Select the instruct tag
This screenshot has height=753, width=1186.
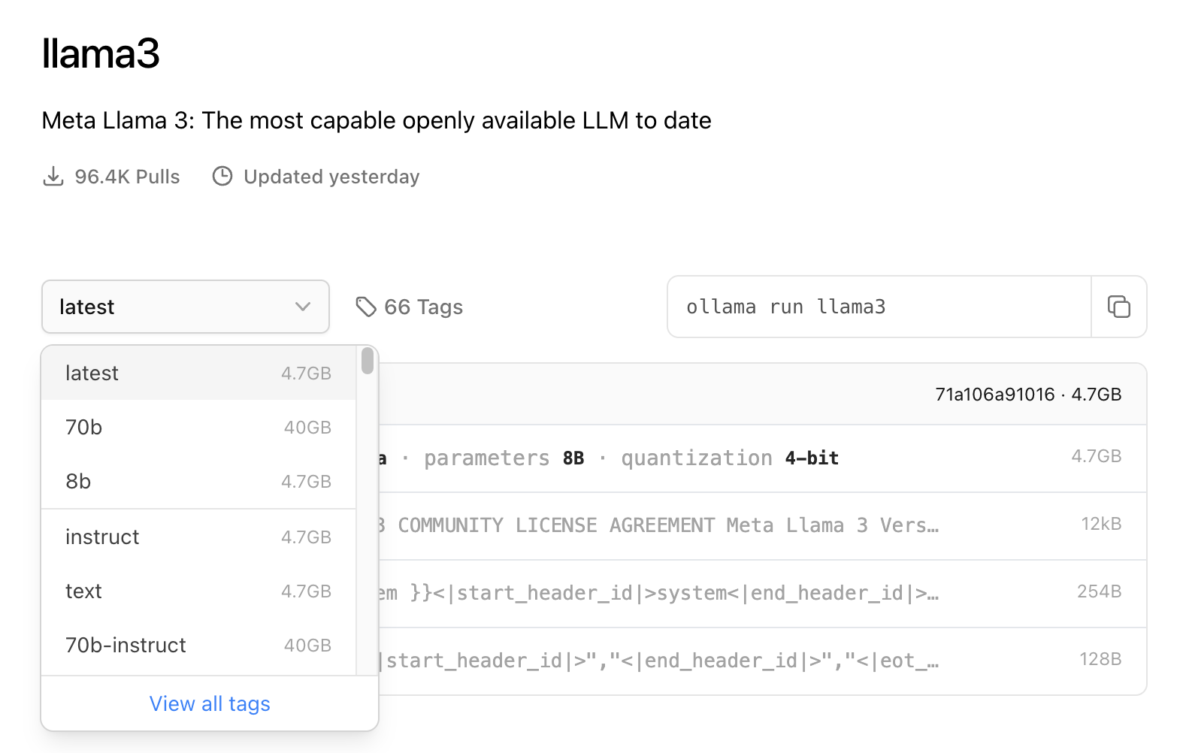tap(198, 537)
